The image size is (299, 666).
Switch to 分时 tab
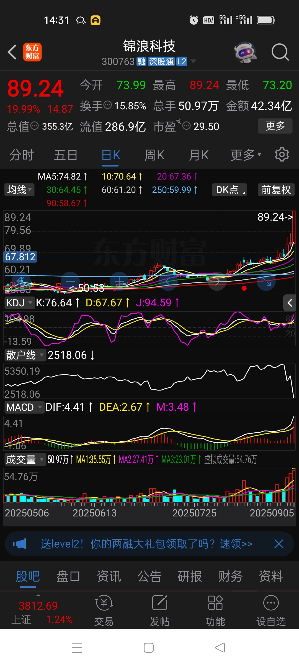click(22, 155)
